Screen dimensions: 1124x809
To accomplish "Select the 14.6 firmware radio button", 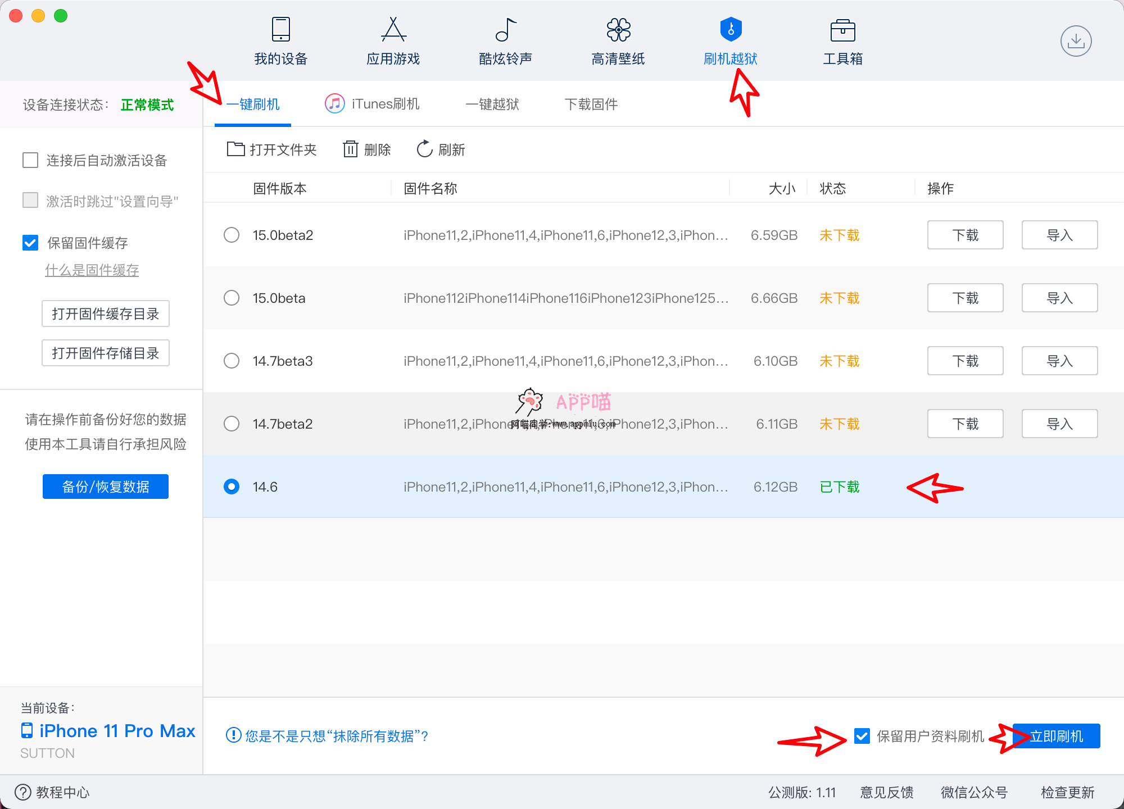I will click(x=232, y=487).
